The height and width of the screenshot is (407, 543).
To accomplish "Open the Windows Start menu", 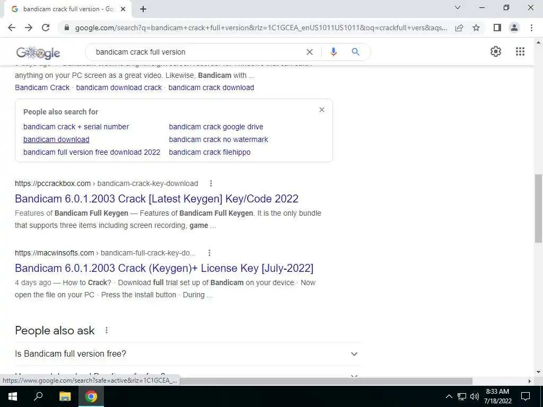I will (x=13, y=396).
